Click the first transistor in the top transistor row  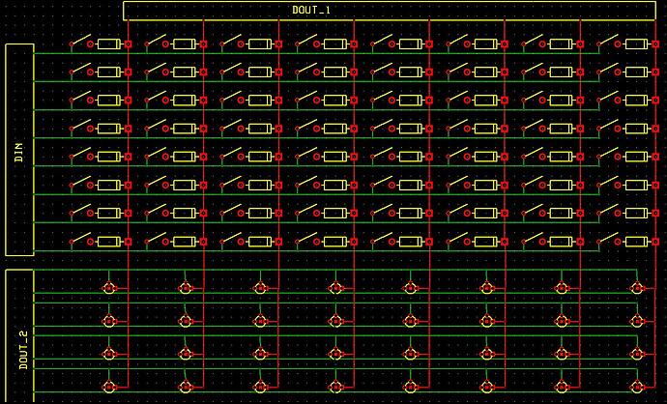click(x=109, y=288)
